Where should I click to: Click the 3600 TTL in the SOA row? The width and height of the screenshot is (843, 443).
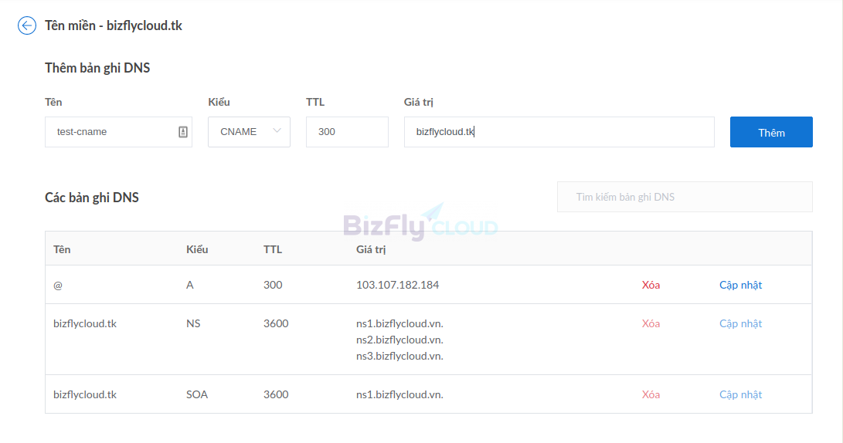pyautogui.click(x=276, y=394)
